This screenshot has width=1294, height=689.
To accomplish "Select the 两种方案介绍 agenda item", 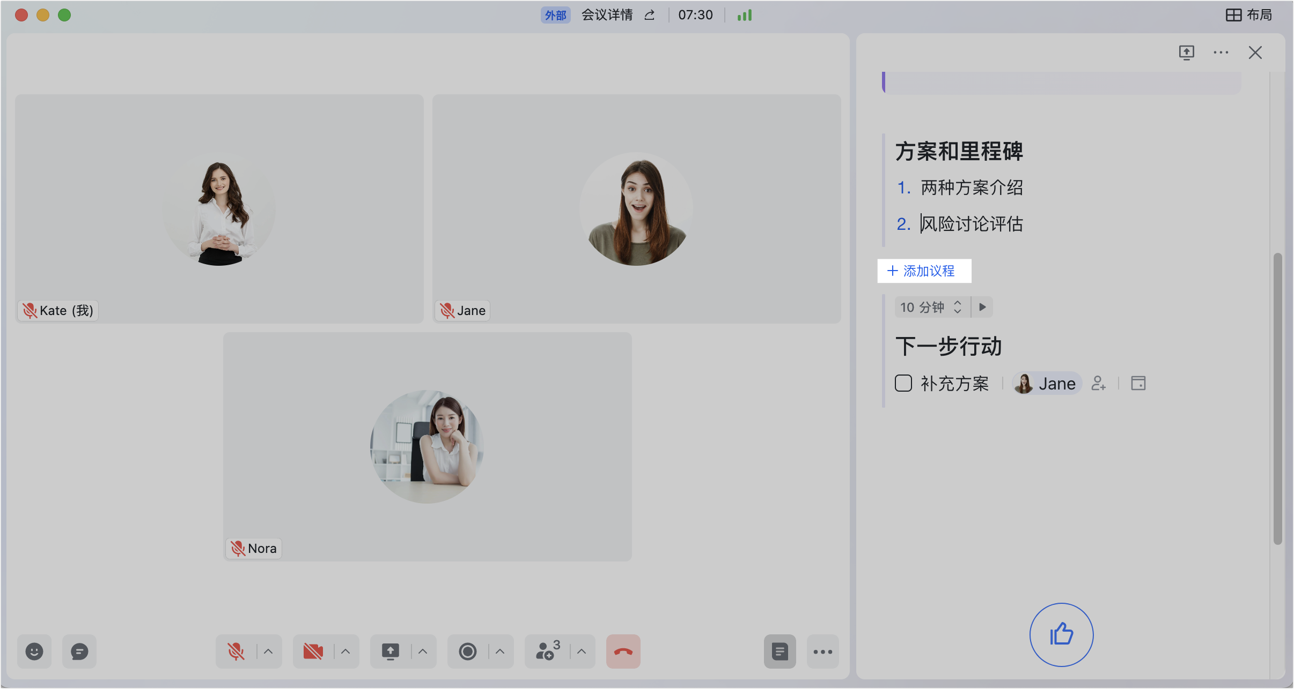I will [972, 188].
